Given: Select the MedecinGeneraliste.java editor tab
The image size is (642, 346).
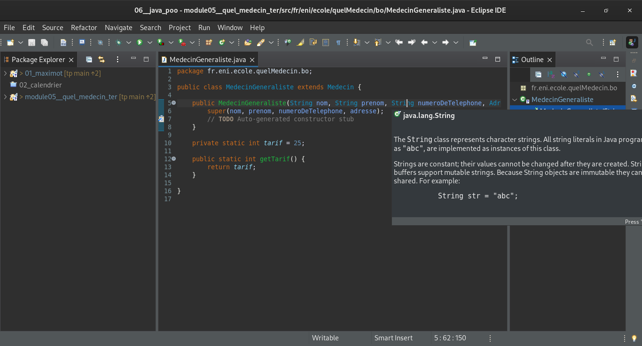Looking at the screenshot, I should tap(207, 60).
